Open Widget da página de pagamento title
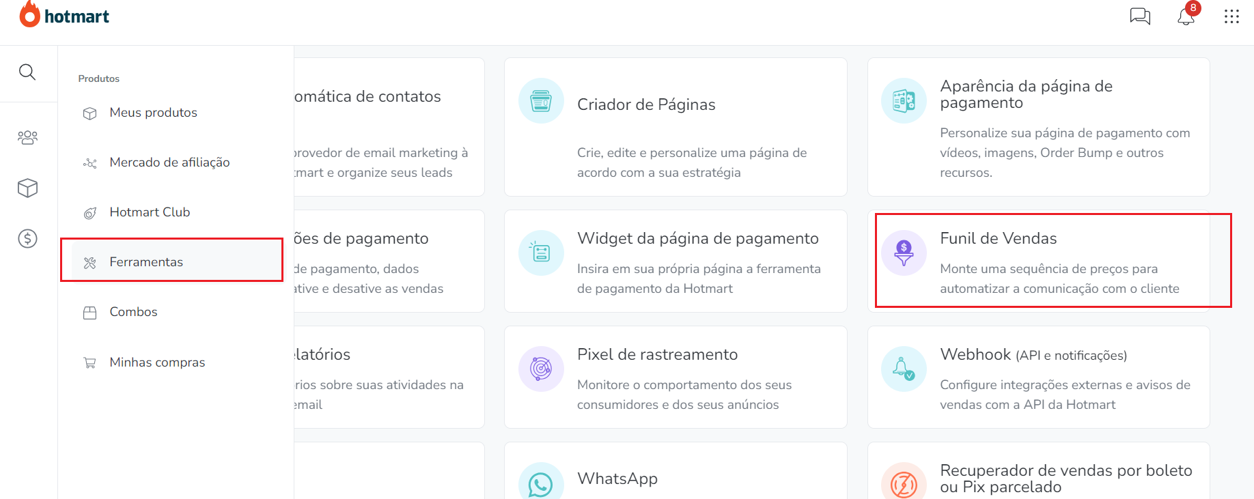The image size is (1254, 499). click(697, 238)
